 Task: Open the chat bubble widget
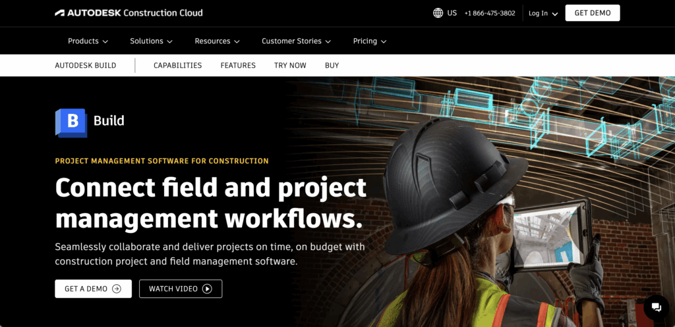[x=656, y=307]
